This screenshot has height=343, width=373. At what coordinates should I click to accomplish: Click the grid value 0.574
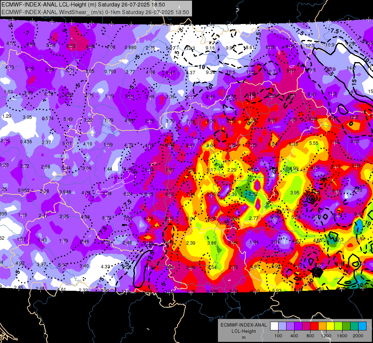(x=48, y=119)
